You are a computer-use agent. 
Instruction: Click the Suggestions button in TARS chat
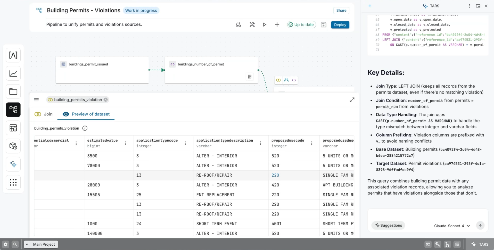pos(388,226)
